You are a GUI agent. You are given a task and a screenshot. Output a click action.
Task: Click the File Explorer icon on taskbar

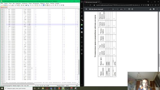pos(43,88)
